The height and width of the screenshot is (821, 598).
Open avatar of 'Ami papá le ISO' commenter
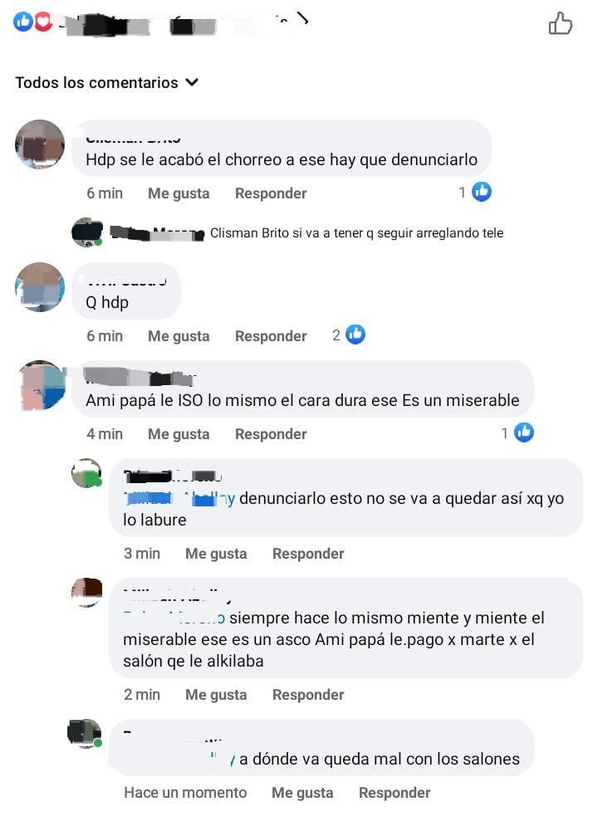pyautogui.click(x=42, y=385)
